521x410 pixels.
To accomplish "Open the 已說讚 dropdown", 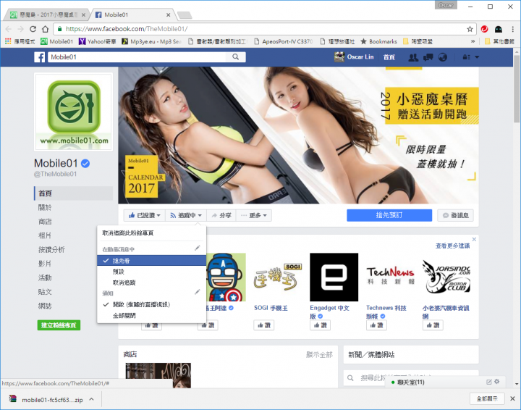I will 145,215.
